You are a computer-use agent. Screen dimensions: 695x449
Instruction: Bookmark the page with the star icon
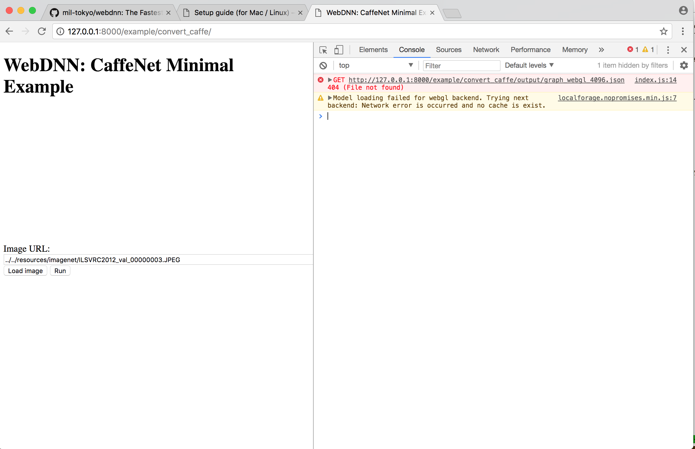tap(663, 32)
